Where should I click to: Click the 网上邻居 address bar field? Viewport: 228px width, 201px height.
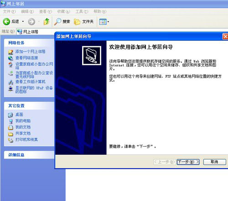[36, 32]
